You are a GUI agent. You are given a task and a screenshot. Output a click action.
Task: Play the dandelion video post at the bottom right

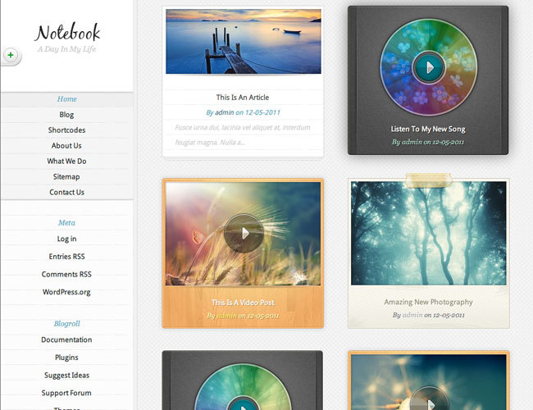click(430, 400)
